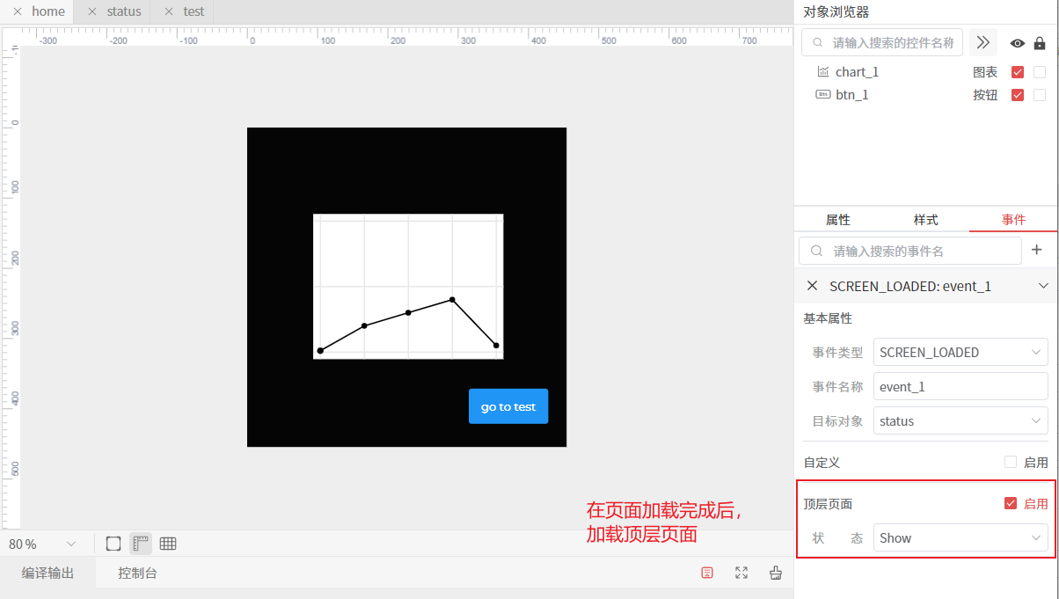
Task: Toggle lock checkbox for btn_1
Action: pos(1040,95)
